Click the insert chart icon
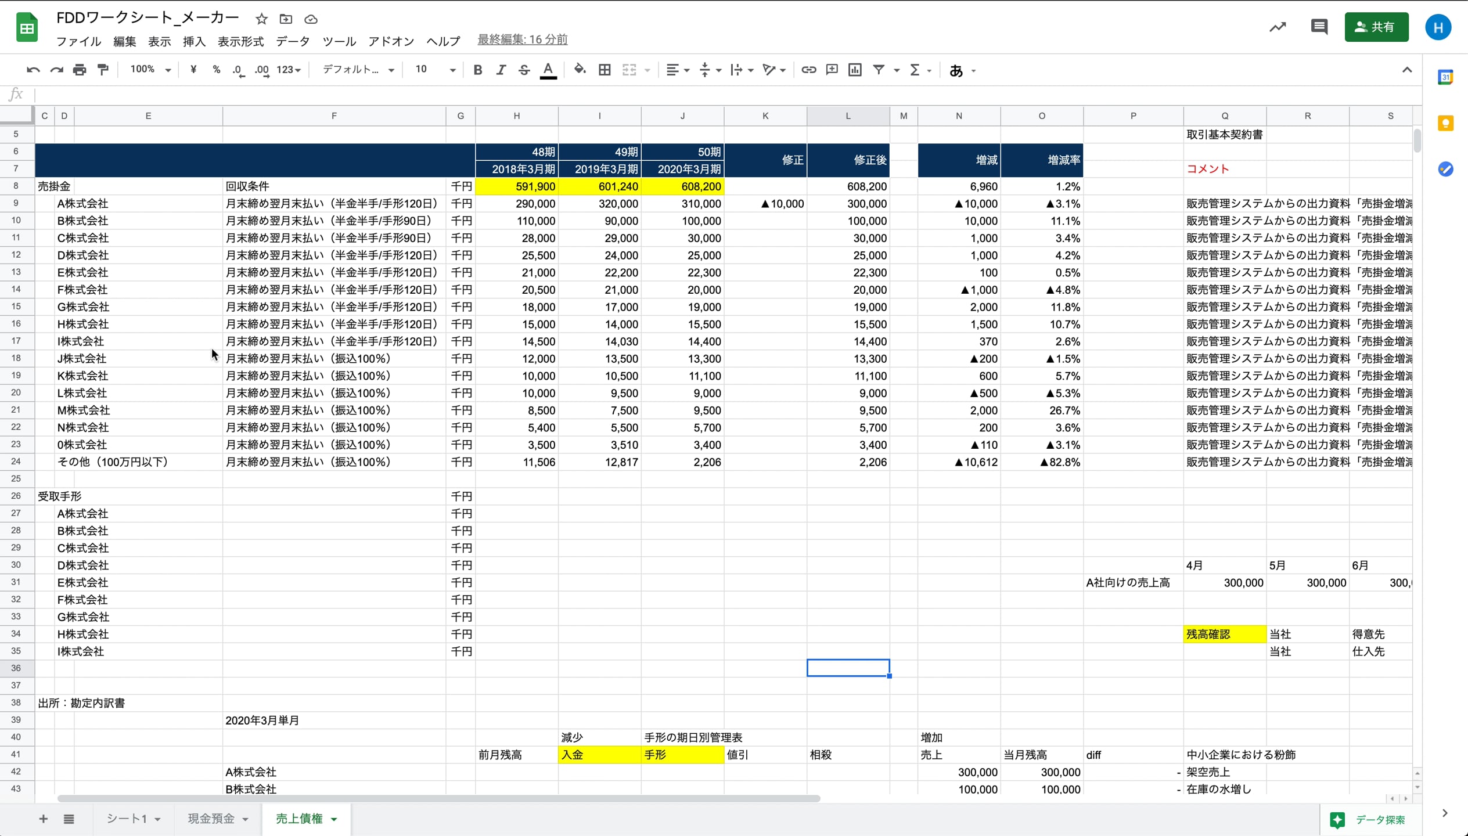1468x836 pixels. click(855, 70)
